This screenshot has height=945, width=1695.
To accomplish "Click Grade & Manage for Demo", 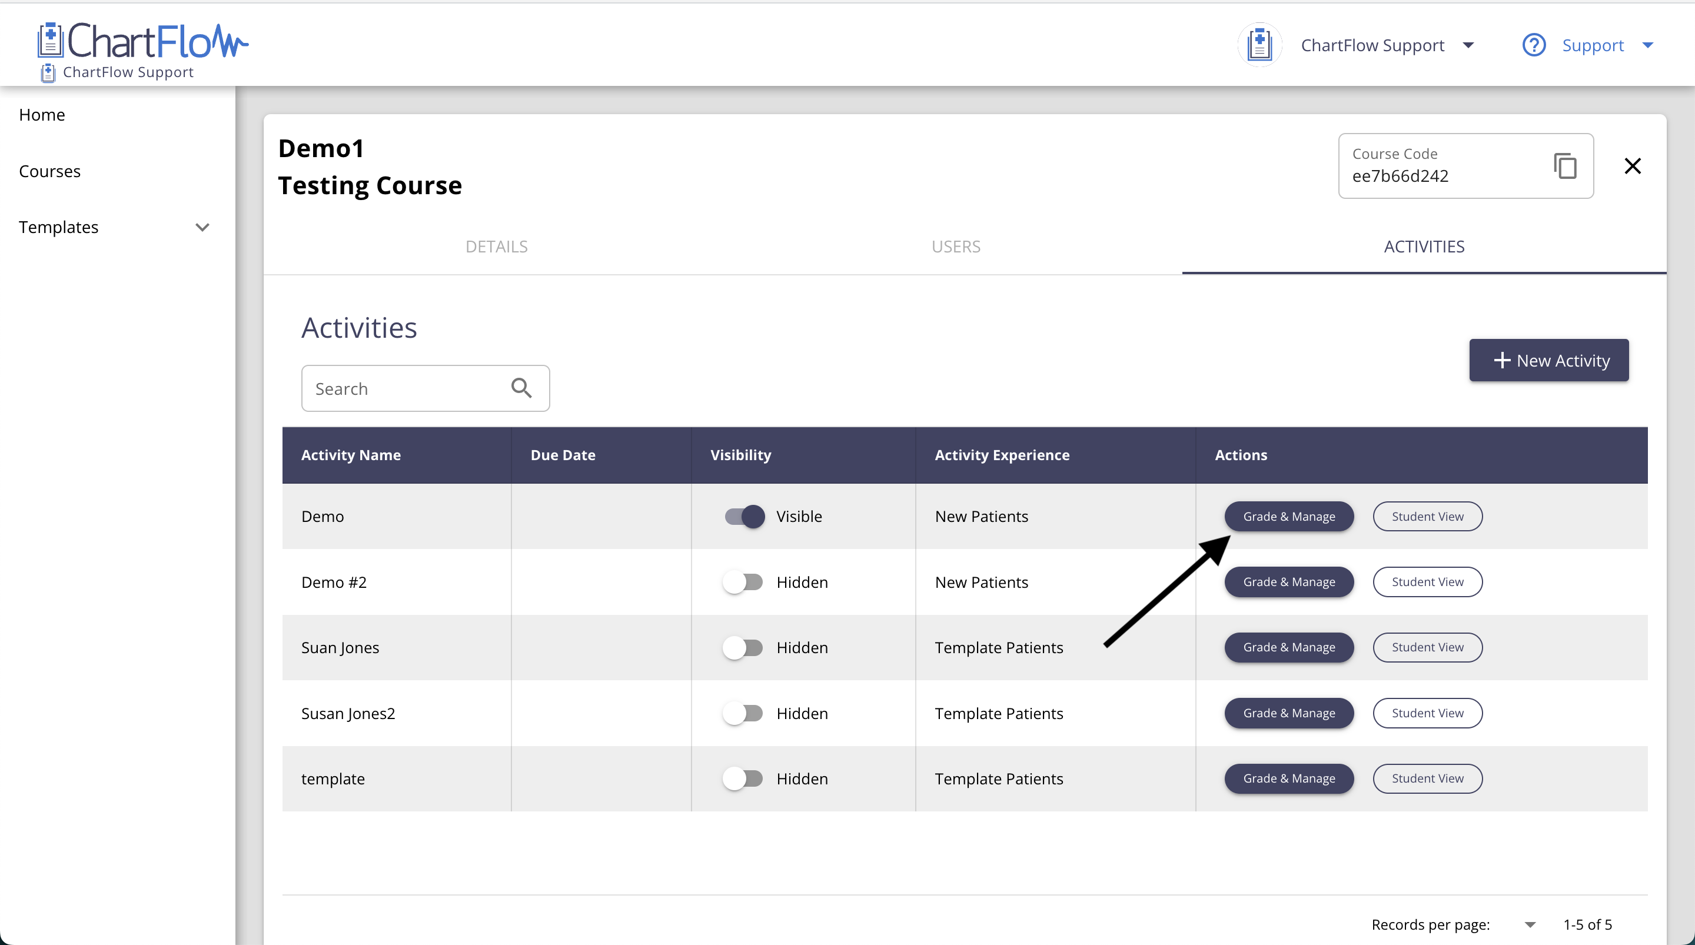I will coord(1288,517).
